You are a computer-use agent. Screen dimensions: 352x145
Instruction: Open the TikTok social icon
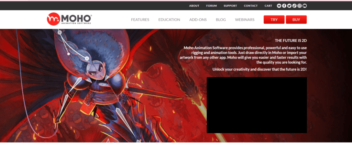click(295, 6)
